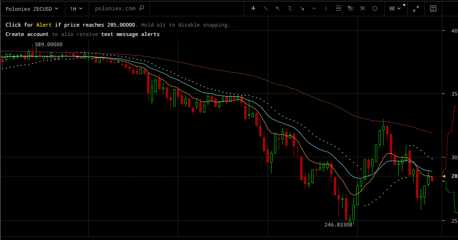458x240 pixels.
Task: Select the crosshair cursor tool
Action: coord(253,8)
